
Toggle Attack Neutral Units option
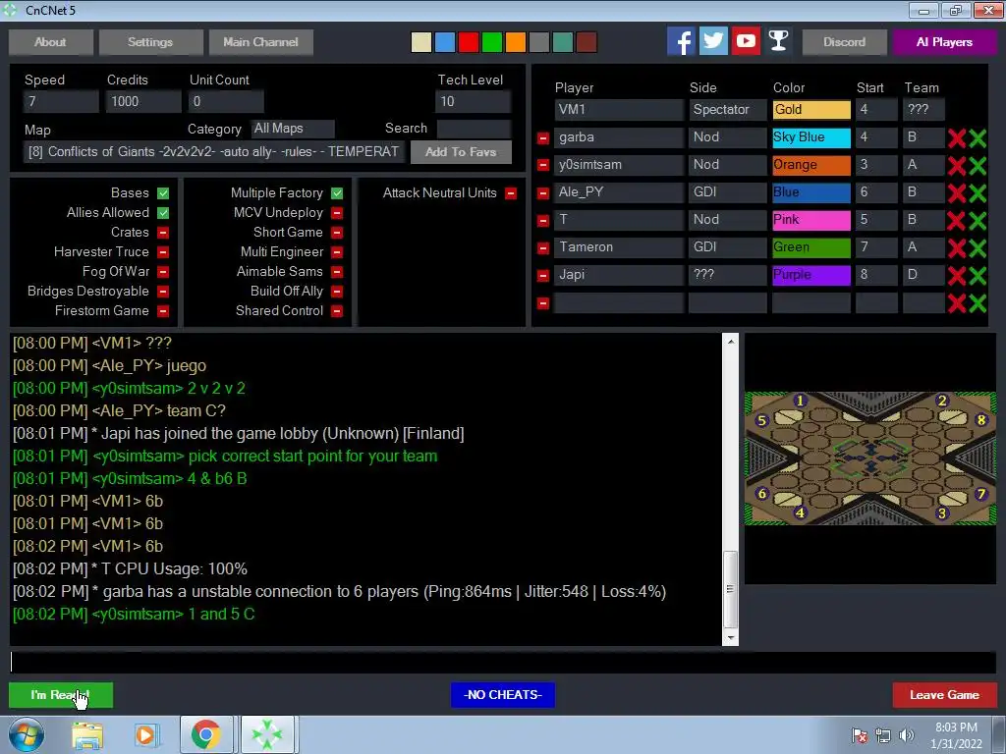tap(511, 193)
